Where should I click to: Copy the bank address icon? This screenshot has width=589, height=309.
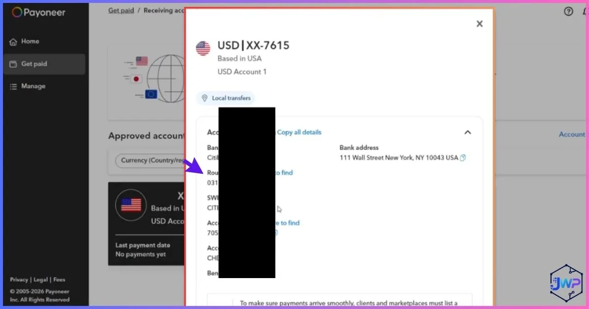(x=462, y=158)
